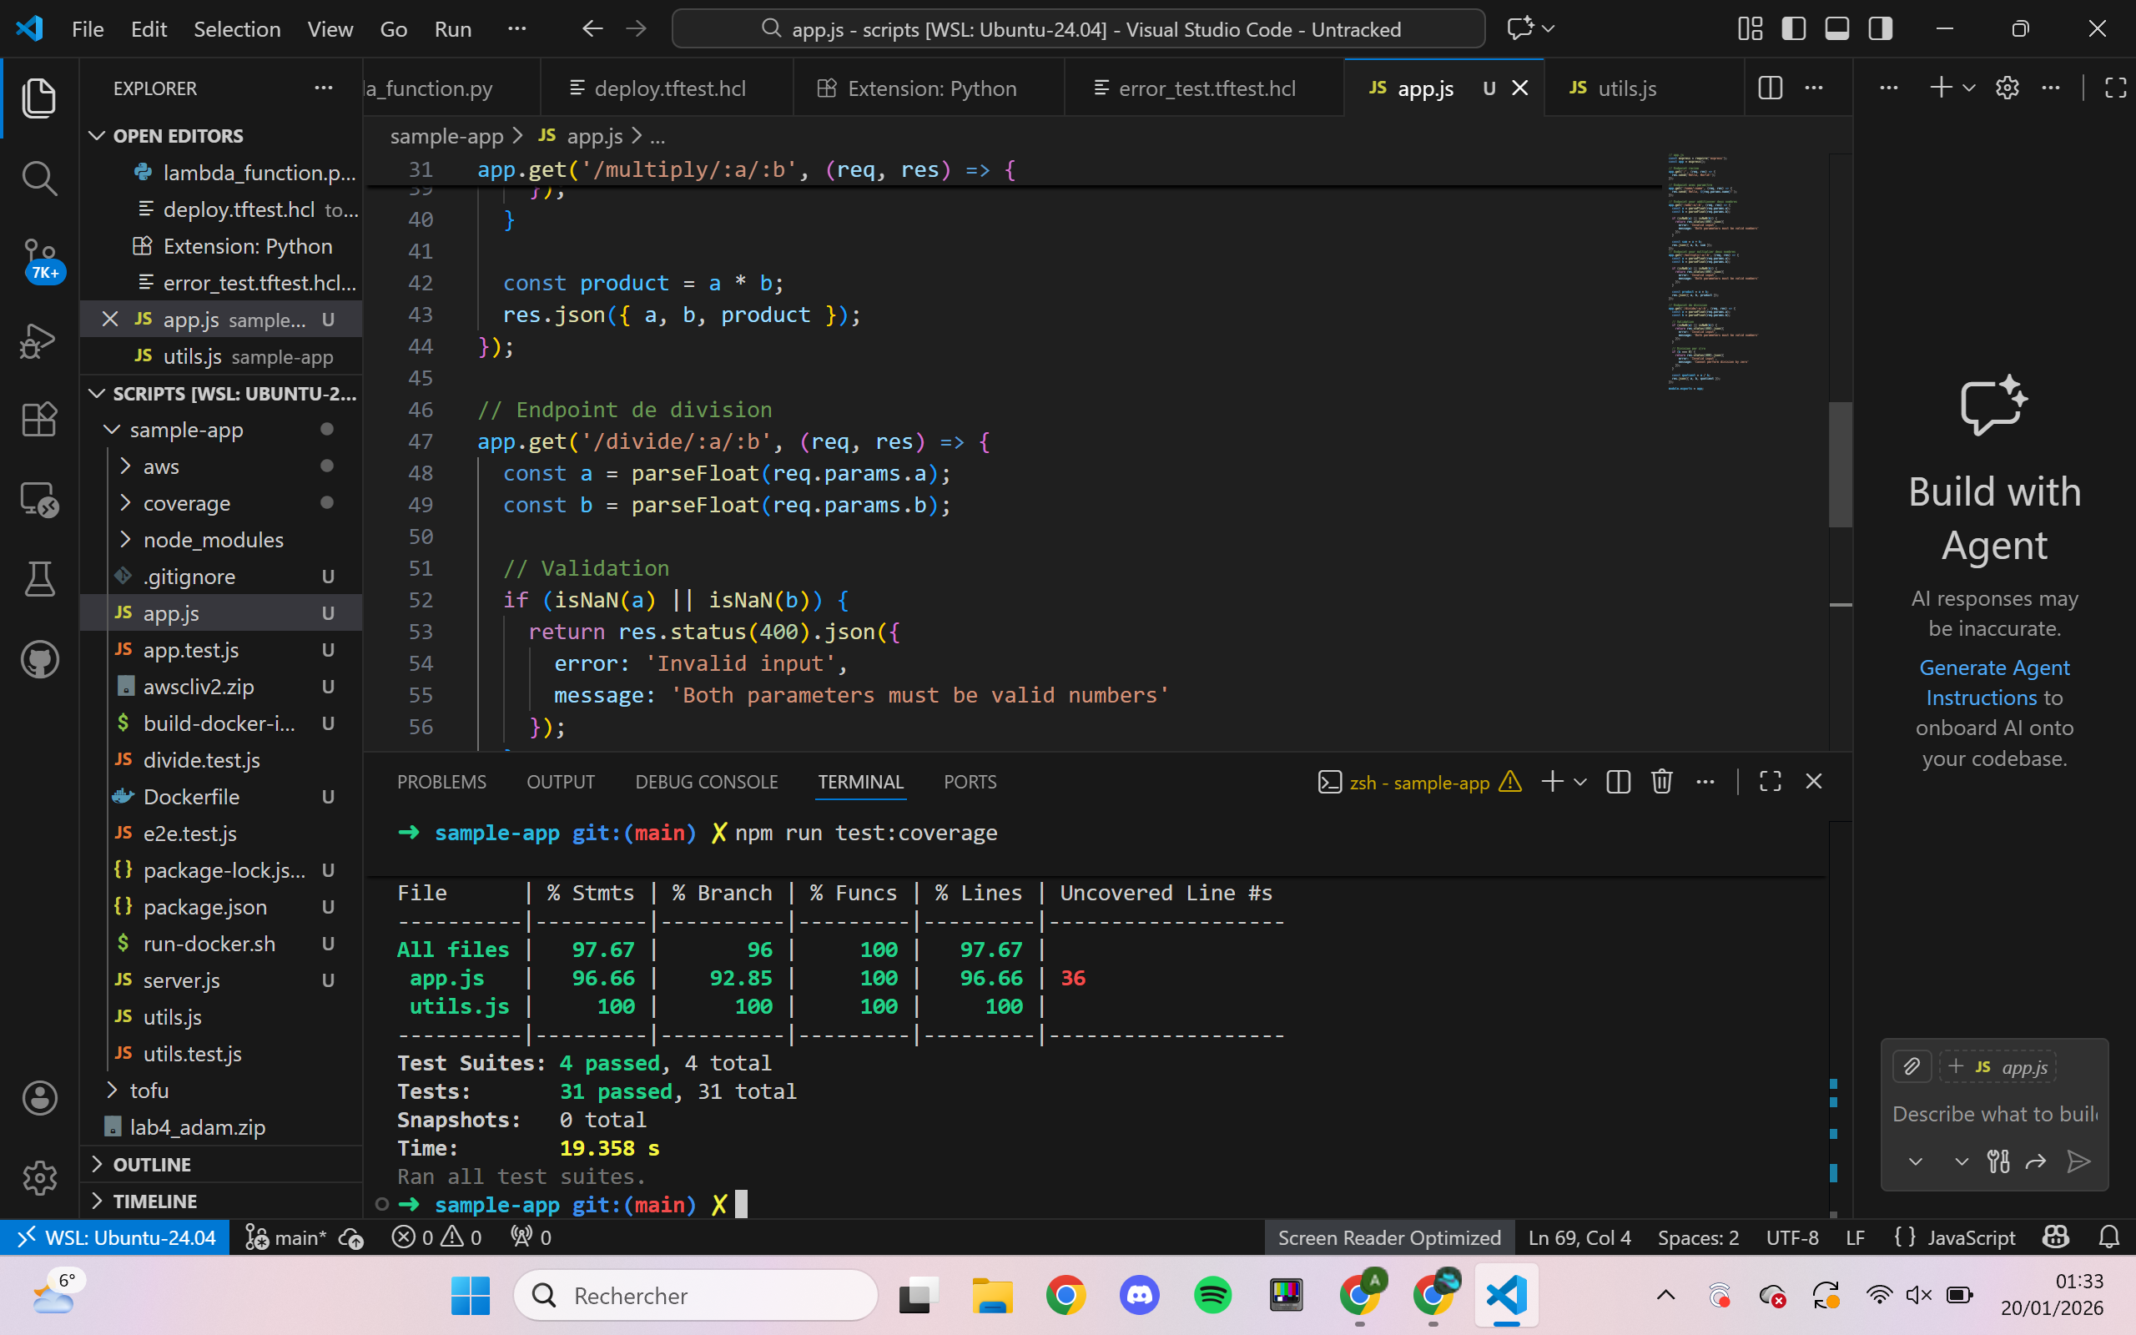Image resolution: width=2136 pixels, height=1335 pixels.
Task: Click the editor vertical scrollbar thumb
Action: pyautogui.click(x=1840, y=464)
